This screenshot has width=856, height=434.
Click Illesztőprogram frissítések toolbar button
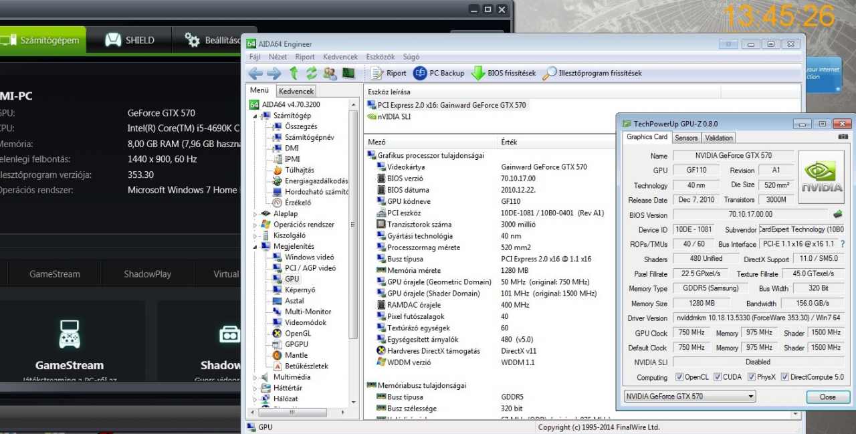[592, 74]
